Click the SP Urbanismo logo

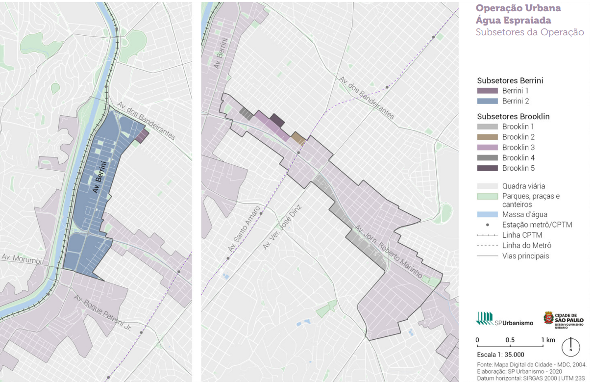(504, 319)
